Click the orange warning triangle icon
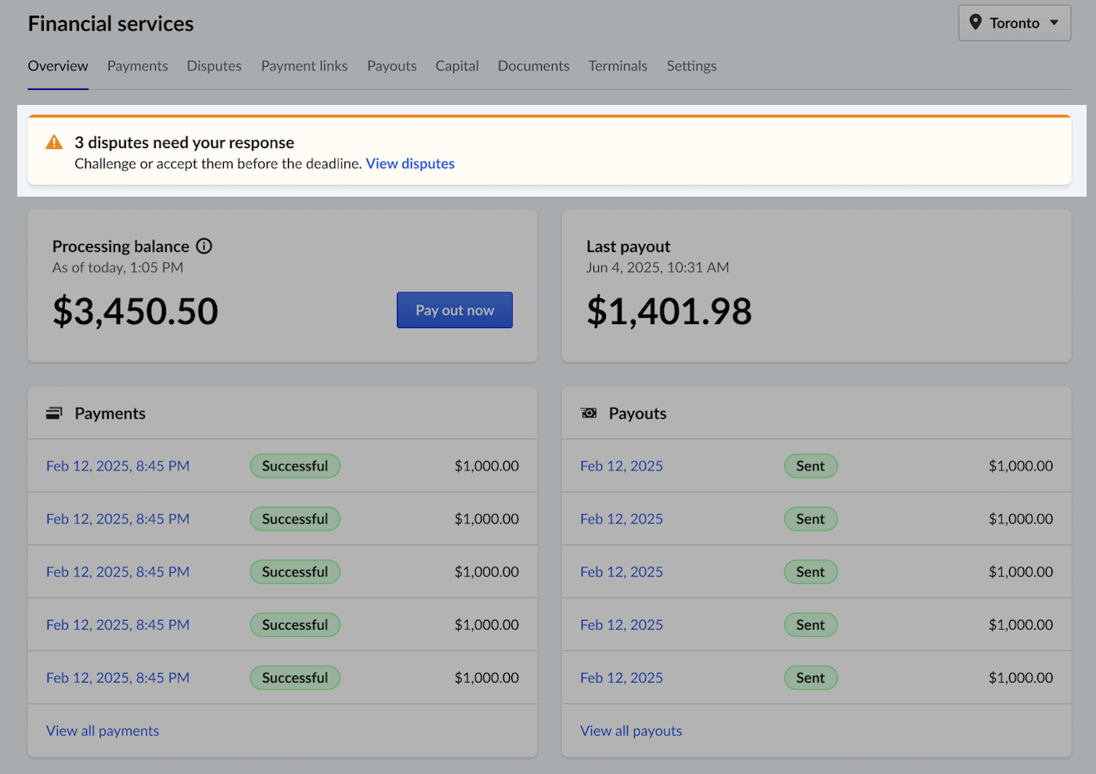This screenshot has width=1096, height=774. [54, 142]
